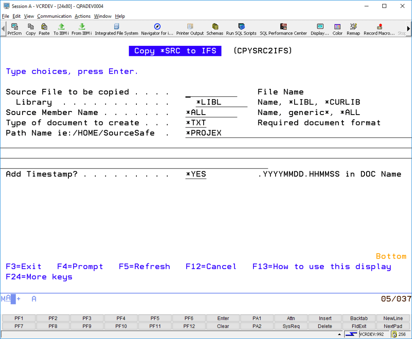Open the Color settings icon
This screenshot has height=339, width=412.
coord(338,29)
